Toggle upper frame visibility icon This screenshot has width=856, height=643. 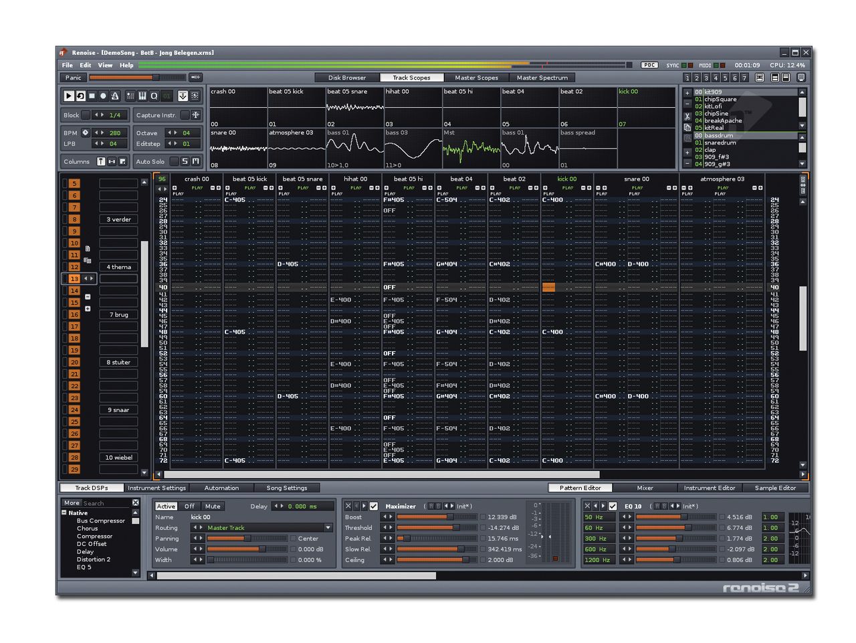(x=775, y=78)
